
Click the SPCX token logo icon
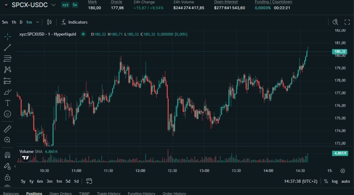(6, 5)
